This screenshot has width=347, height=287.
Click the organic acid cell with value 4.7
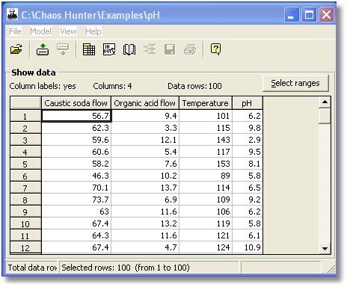click(x=145, y=247)
